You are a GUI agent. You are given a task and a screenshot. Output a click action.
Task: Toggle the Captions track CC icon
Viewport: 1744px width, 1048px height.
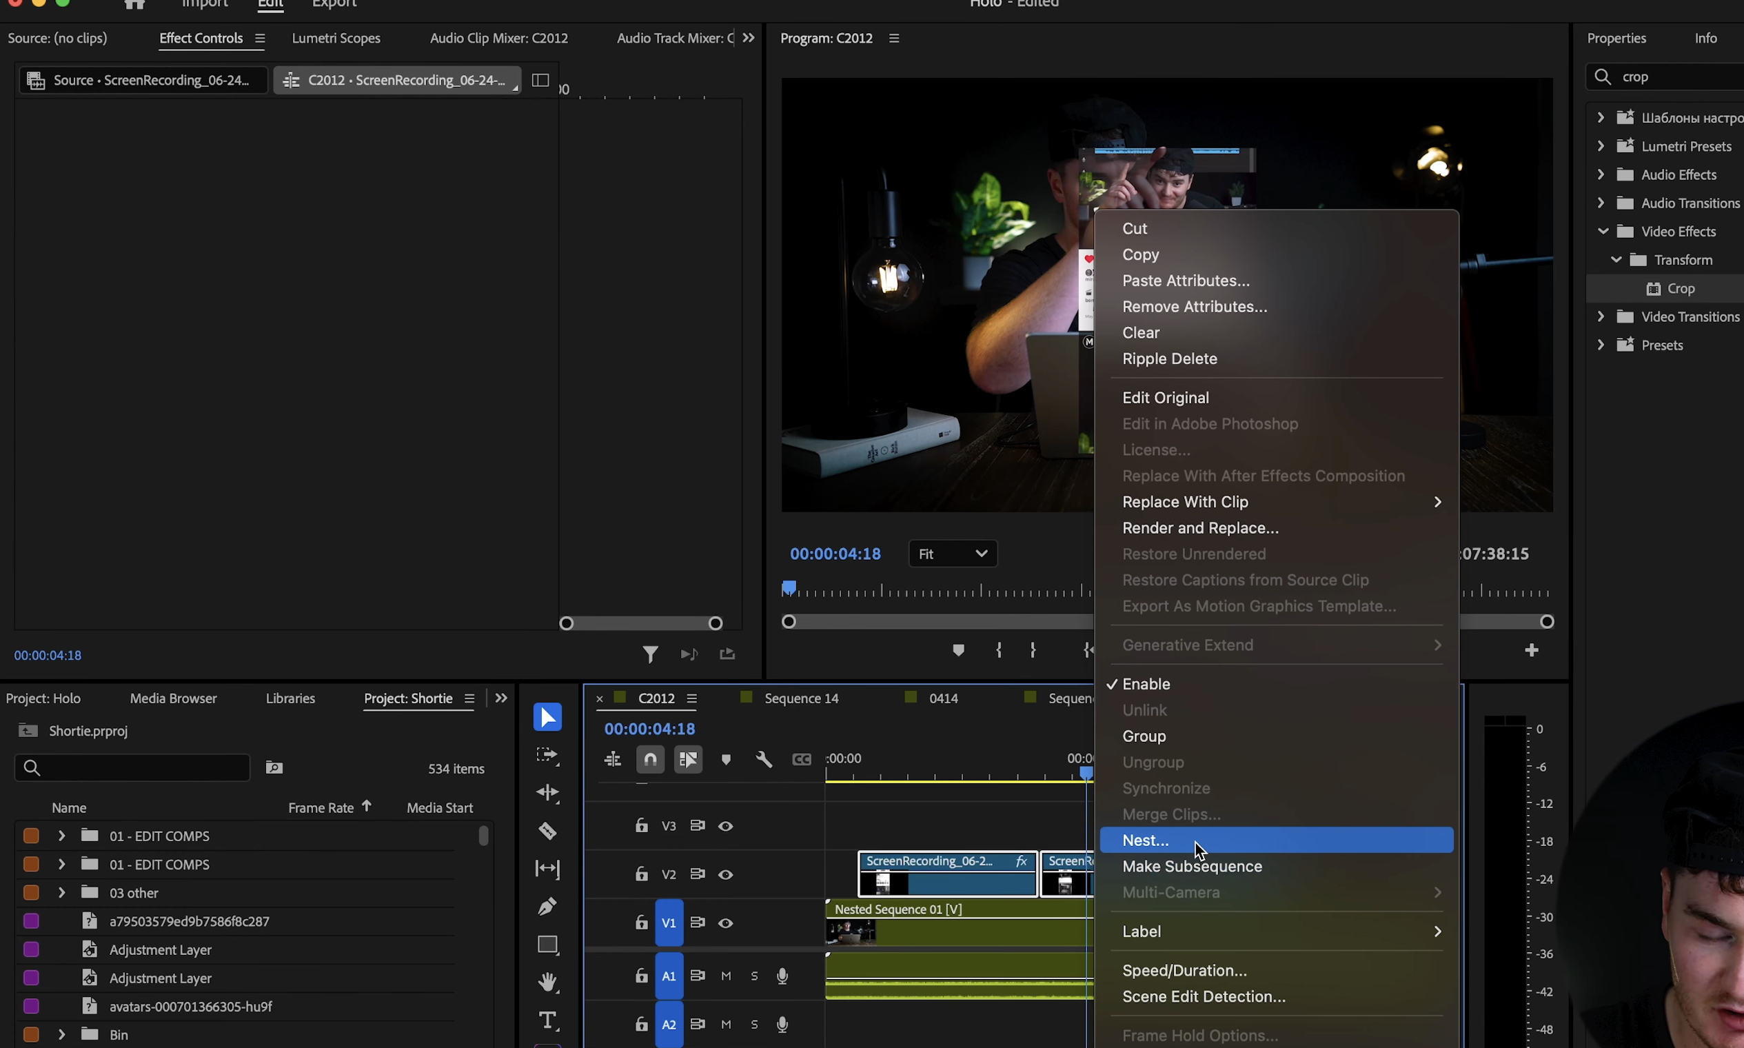(802, 760)
